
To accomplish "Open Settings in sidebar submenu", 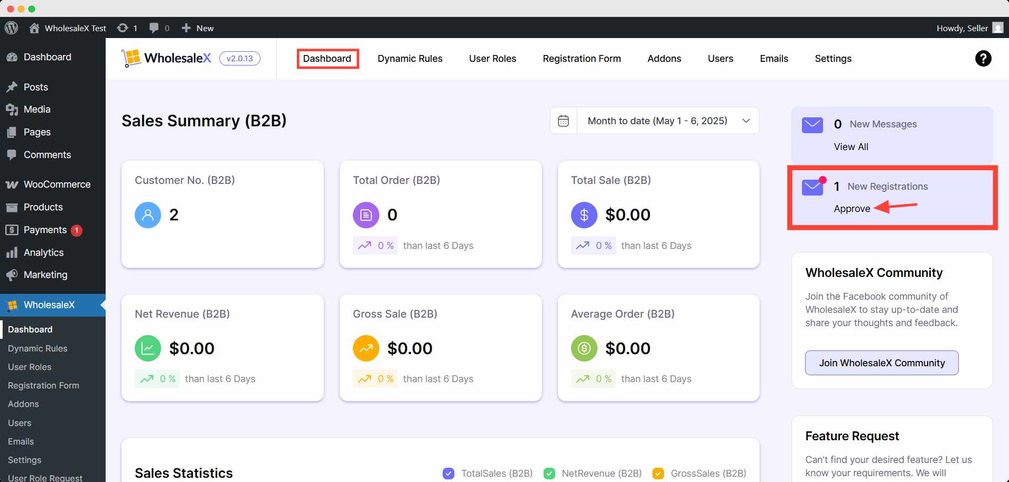I will (x=24, y=460).
